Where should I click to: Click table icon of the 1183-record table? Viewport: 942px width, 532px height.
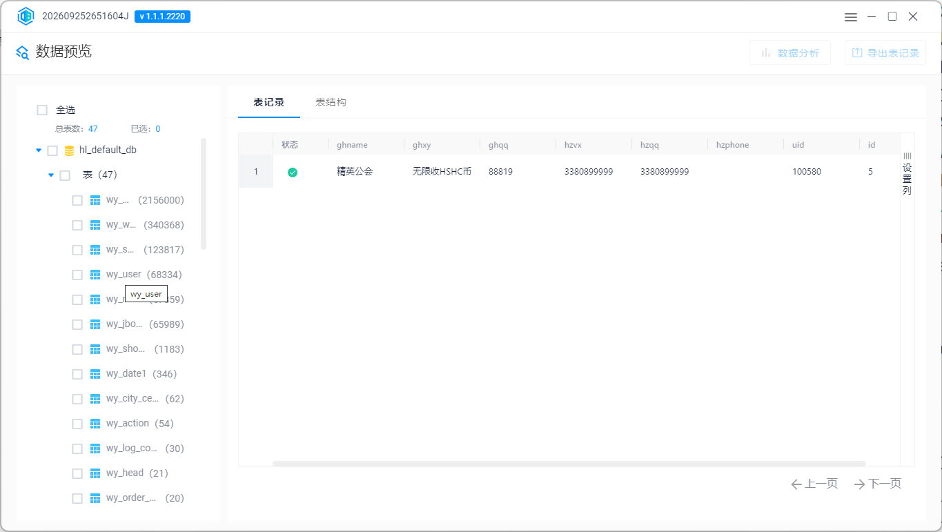(95, 349)
